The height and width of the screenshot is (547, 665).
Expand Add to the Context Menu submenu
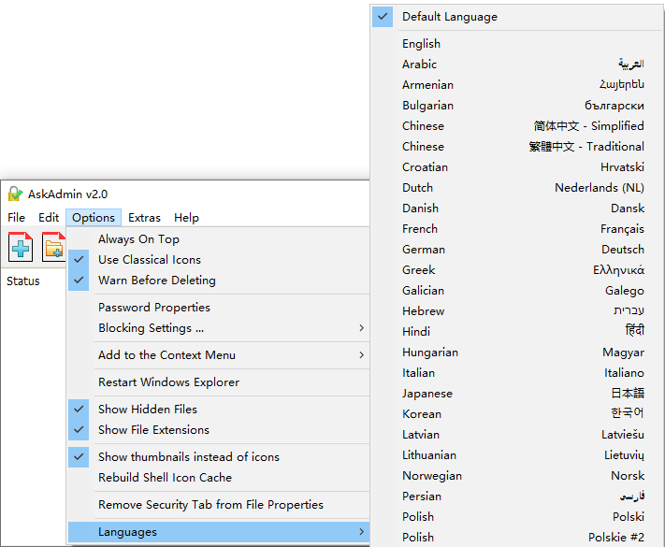coord(219,355)
